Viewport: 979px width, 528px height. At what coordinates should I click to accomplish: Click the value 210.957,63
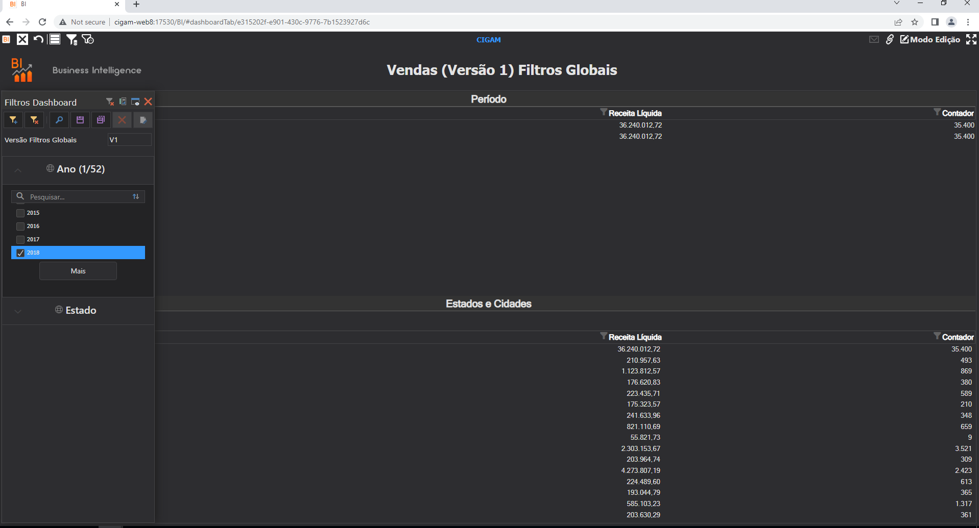click(643, 360)
